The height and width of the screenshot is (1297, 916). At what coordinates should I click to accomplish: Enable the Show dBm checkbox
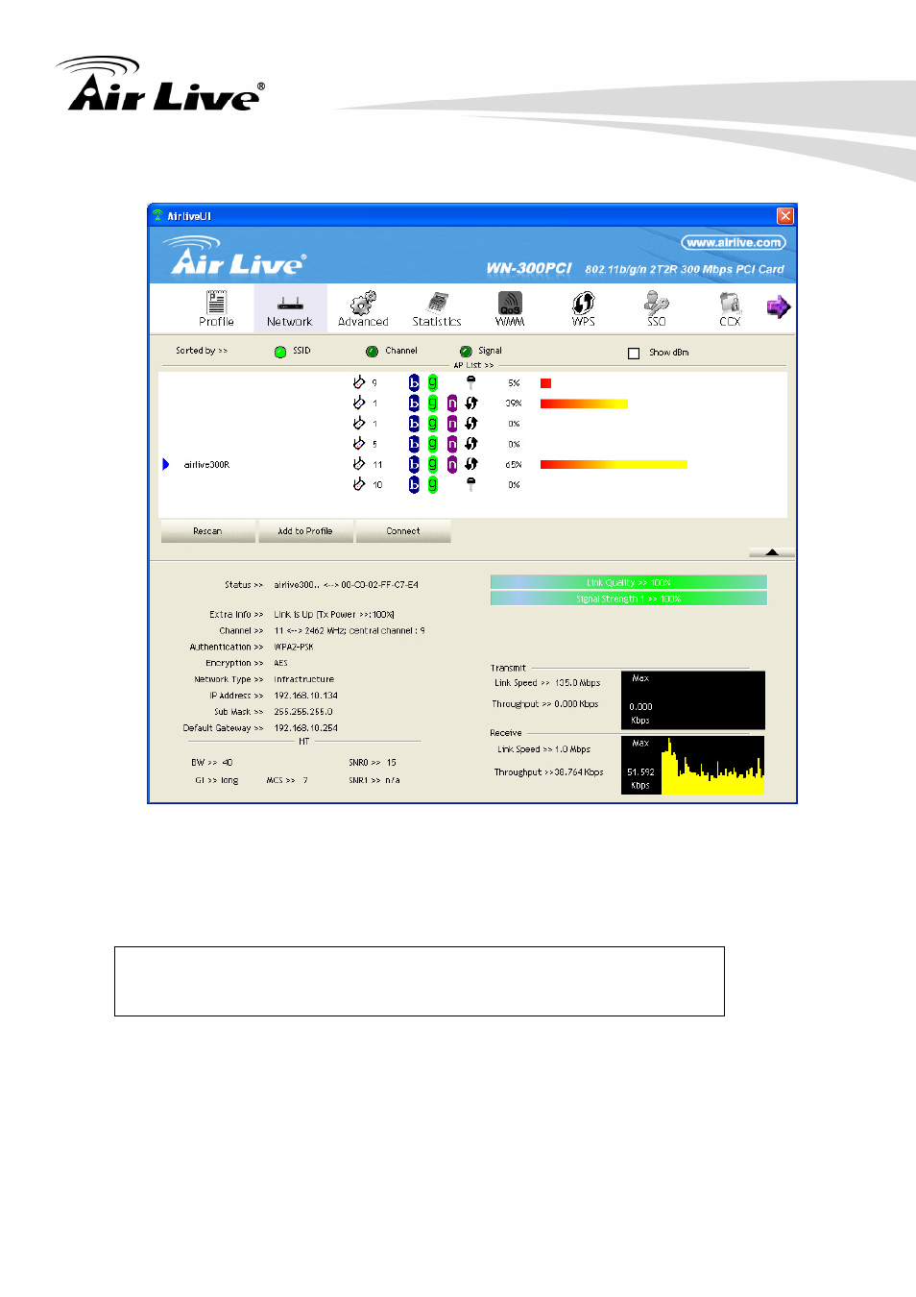[x=634, y=354]
